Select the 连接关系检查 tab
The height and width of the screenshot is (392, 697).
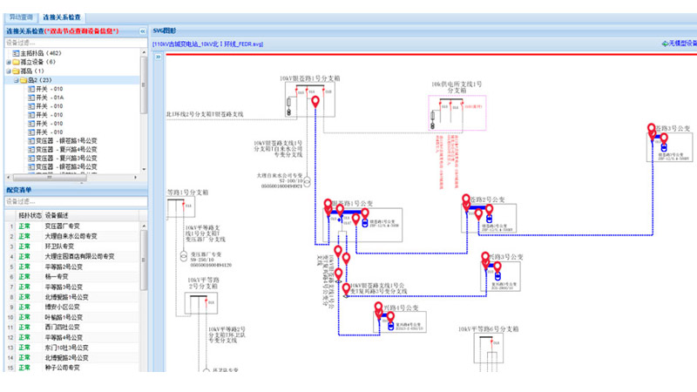[63, 17]
